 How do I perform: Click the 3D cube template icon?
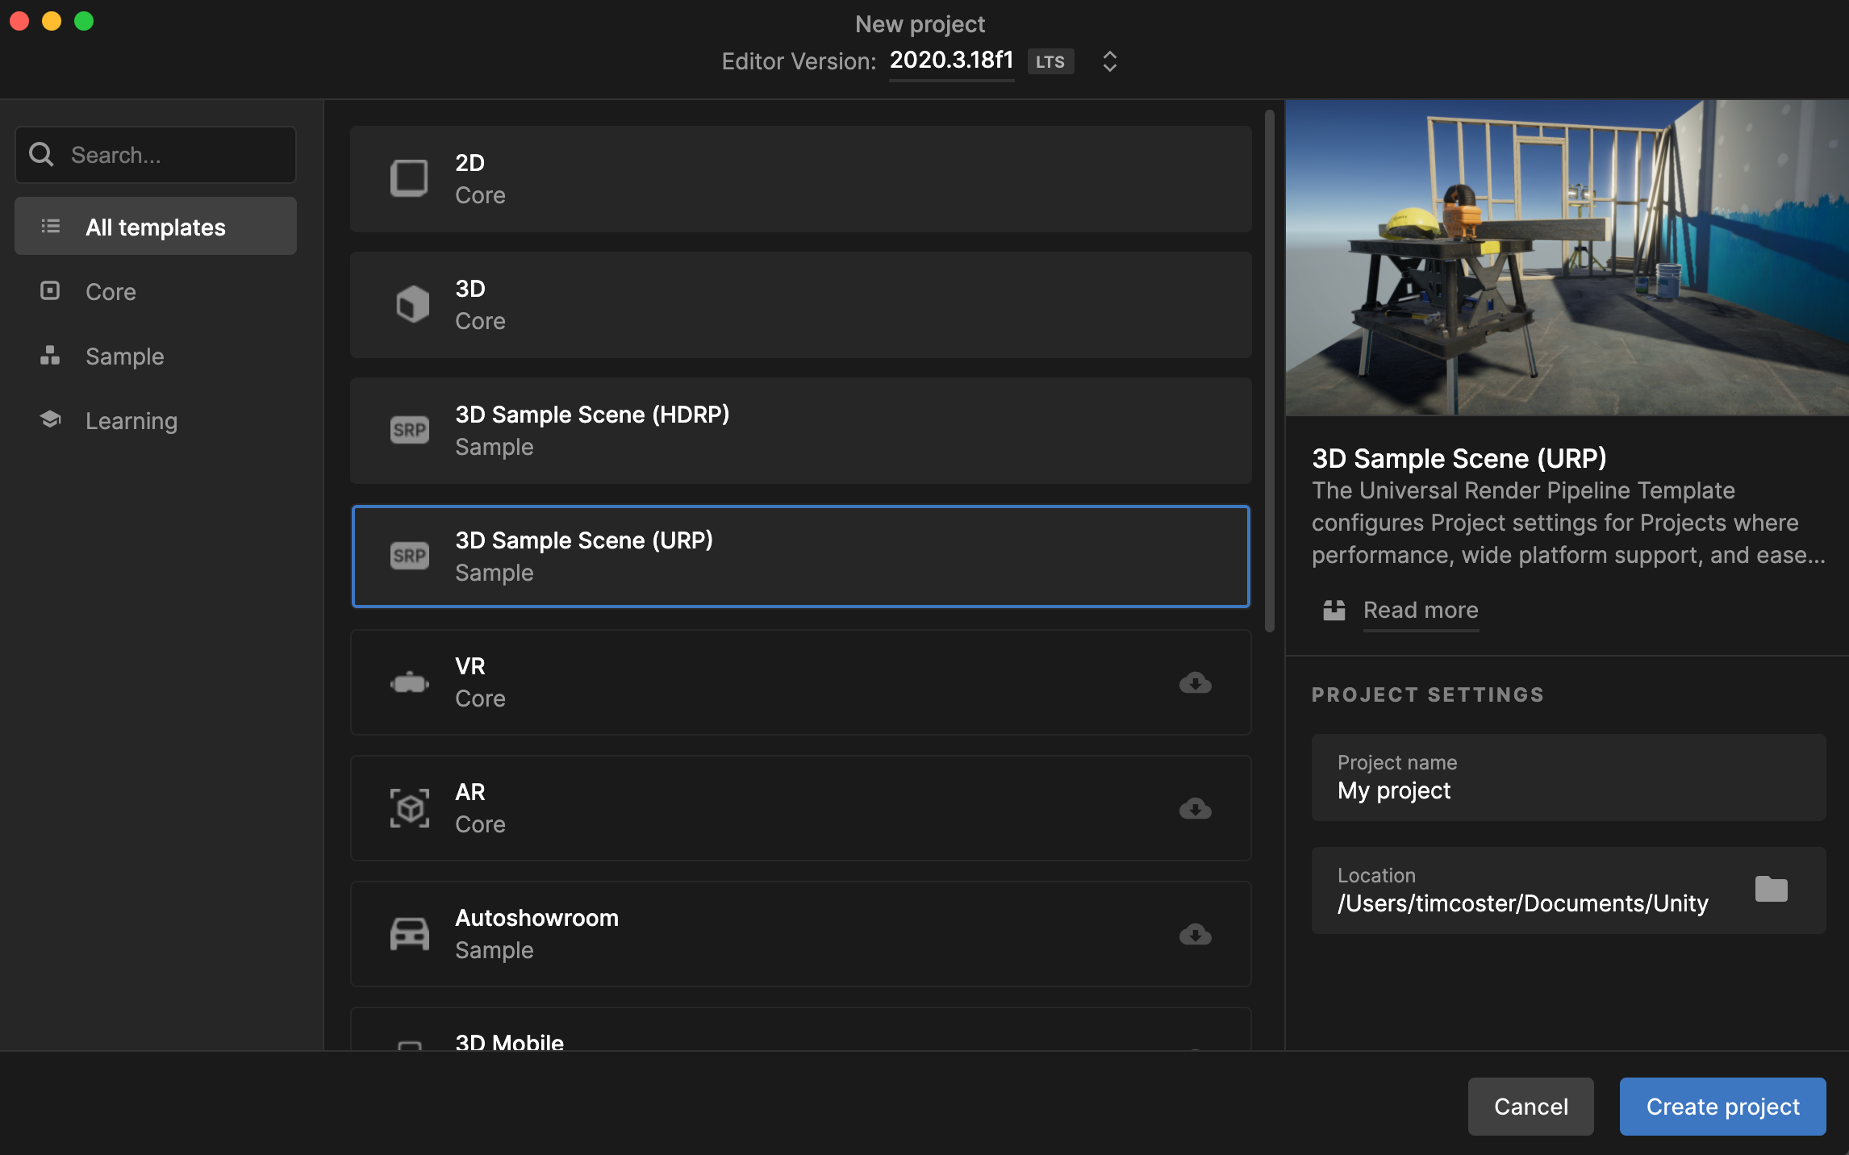pyautogui.click(x=411, y=305)
